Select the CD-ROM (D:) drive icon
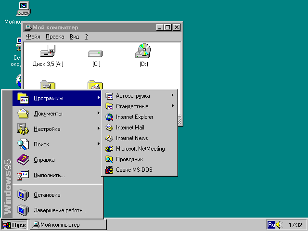The height and width of the screenshot is (231, 308). (143, 55)
